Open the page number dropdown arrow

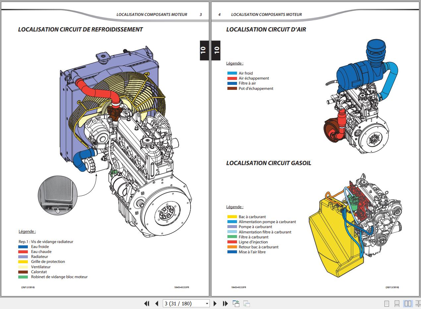[207, 303]
